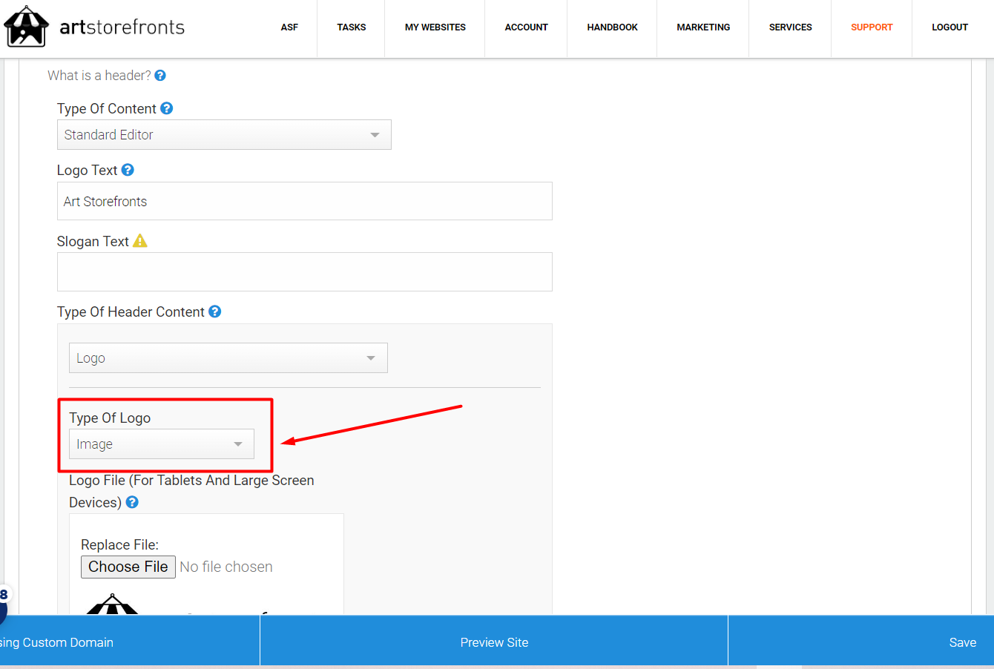Open the MARKETING menu item
The height and width of the screenshot is (669, 994).
pos(702,27)
